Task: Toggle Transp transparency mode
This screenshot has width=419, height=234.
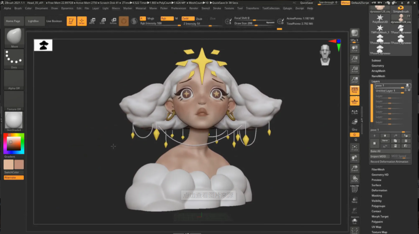Action: tap(354, 200)
